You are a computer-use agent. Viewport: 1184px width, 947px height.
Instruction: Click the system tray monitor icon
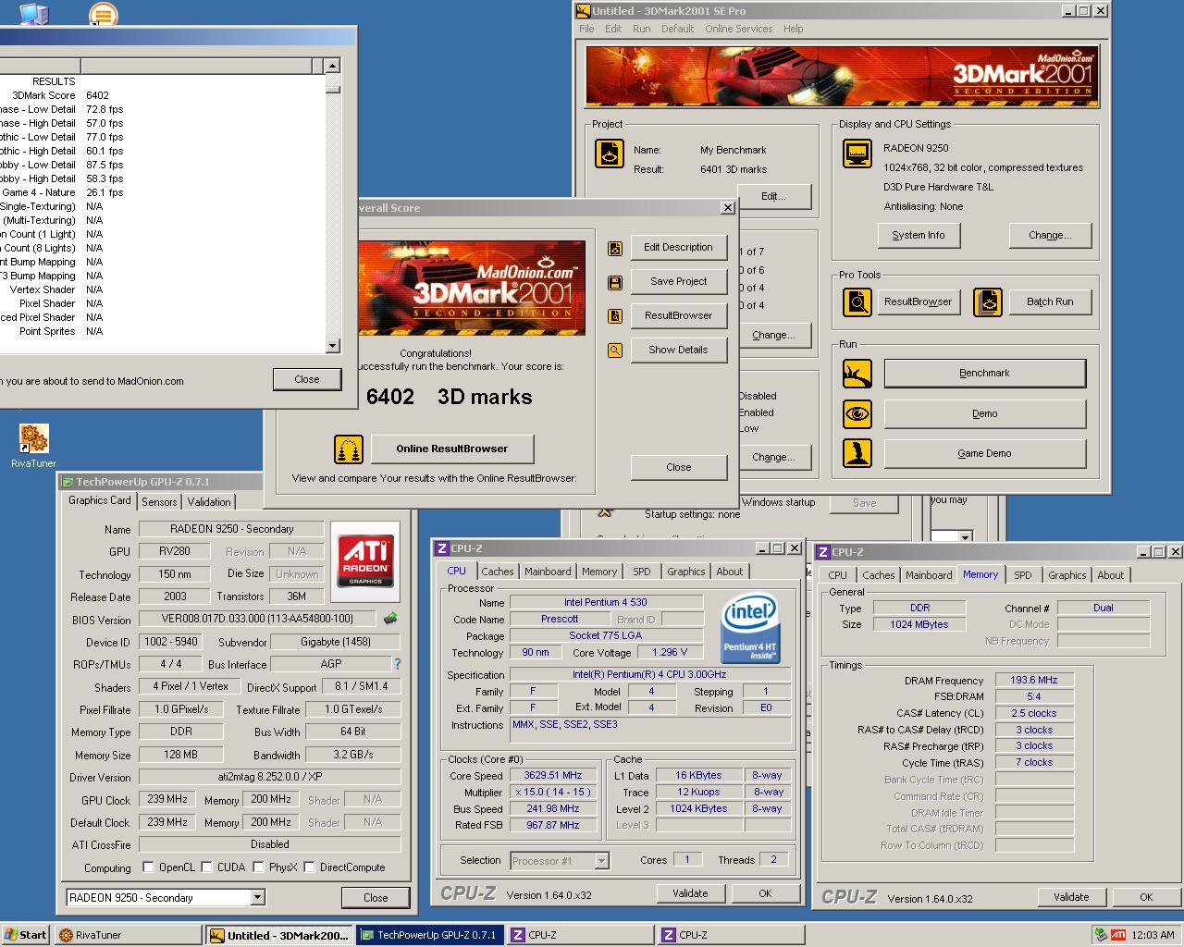[1100, 935]
